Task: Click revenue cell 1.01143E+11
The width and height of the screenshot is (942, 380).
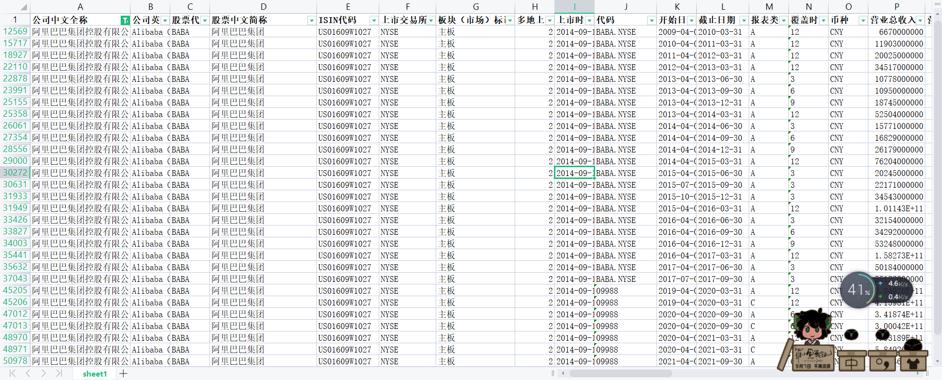Action: [897, 208]
